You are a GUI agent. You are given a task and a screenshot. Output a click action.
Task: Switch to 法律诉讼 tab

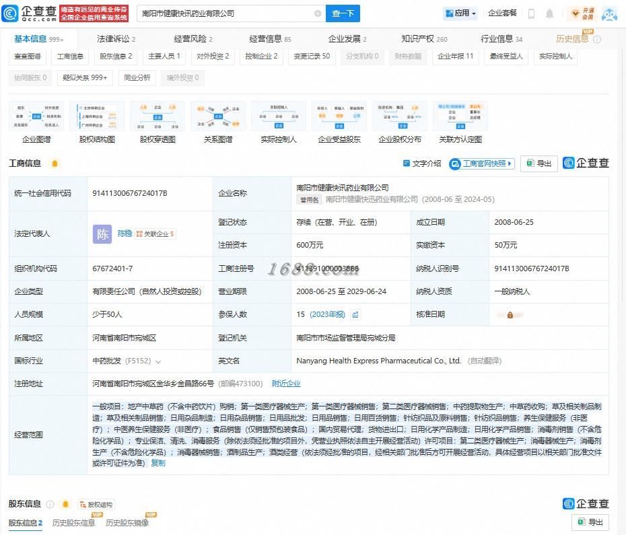pyautogui.click(x=116, y=39)
